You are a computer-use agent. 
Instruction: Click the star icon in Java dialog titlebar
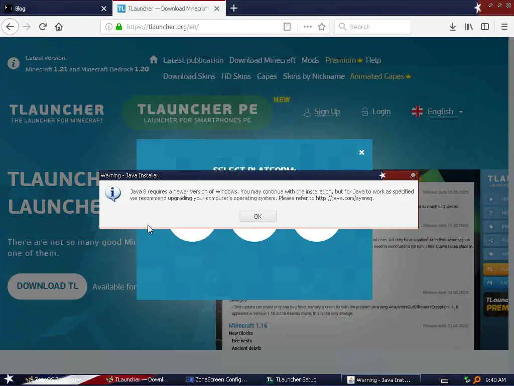(382, 175)
